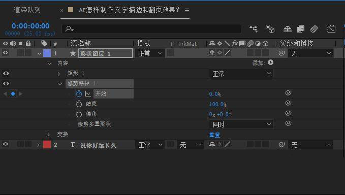Click the Offset (偏移) property stopwatch

coord(79,114)
